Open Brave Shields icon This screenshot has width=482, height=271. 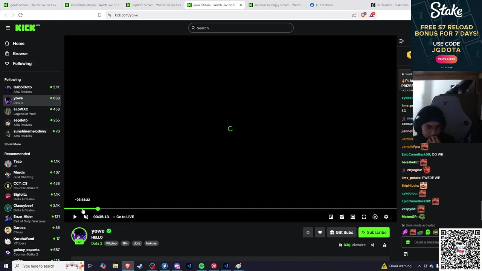pos(363,15)
